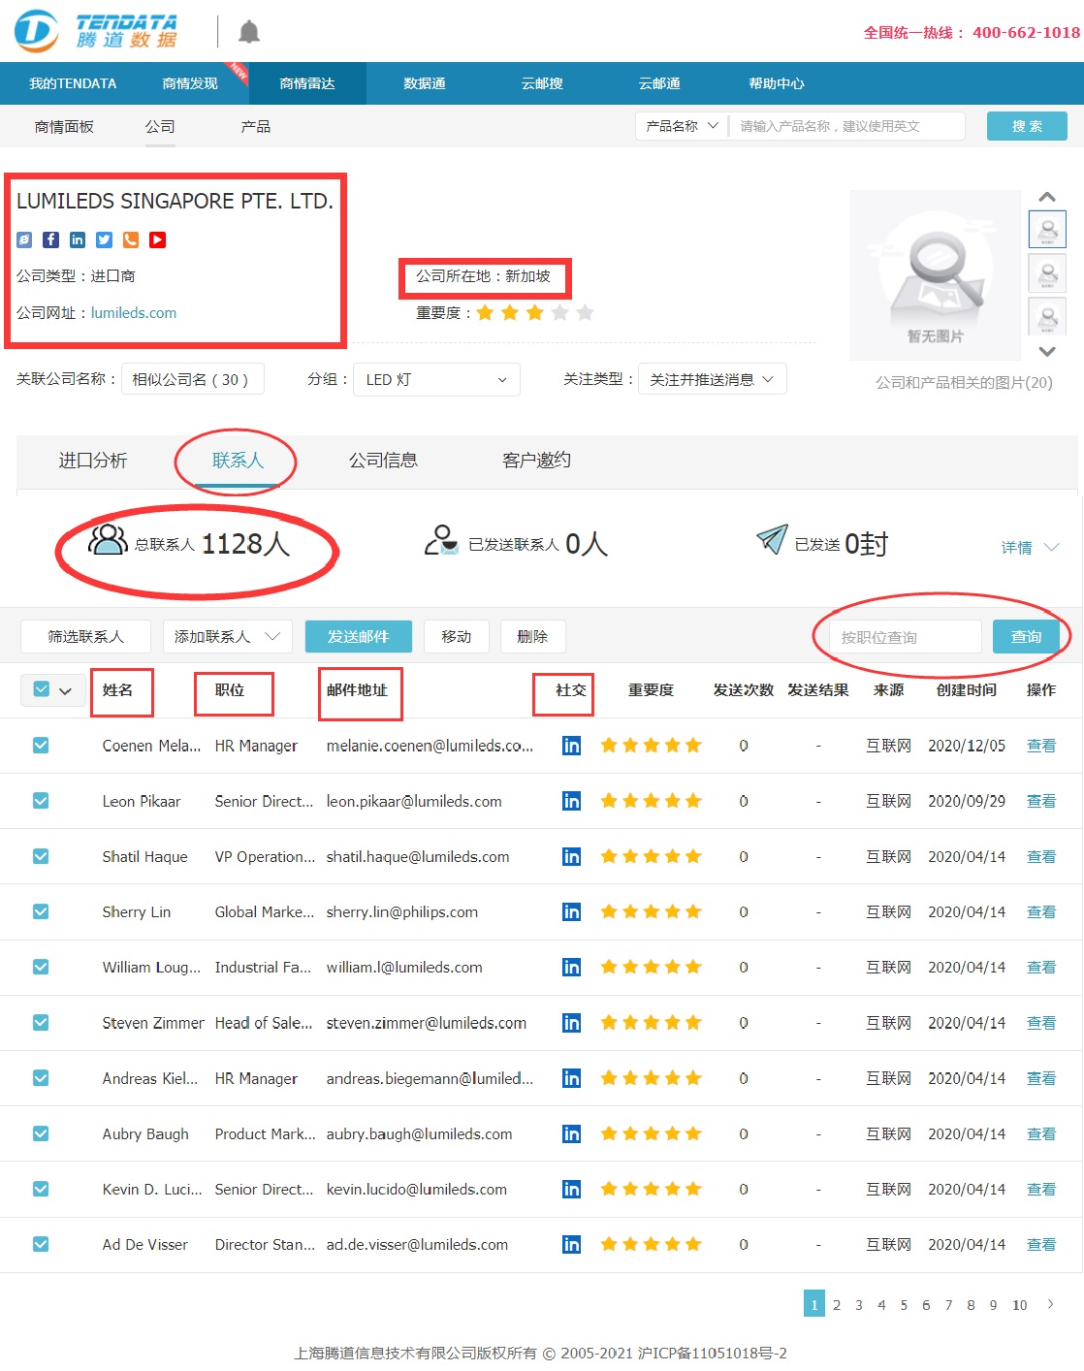Image resolution: width=1084 pixels, height=1371 pixels.
Task: Open LinkedIn profile for Leon Pikaar
Action: tap(572, 801)
